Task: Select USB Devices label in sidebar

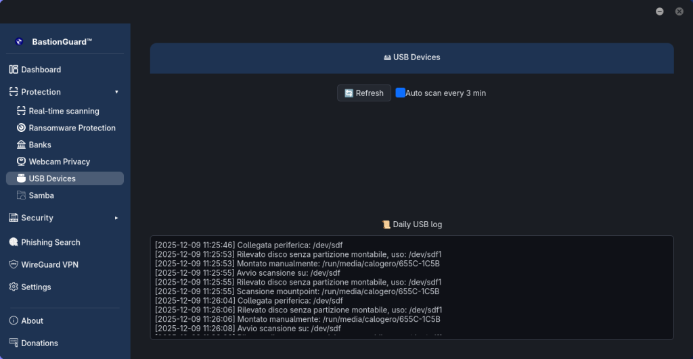Action: click(52, 178)
